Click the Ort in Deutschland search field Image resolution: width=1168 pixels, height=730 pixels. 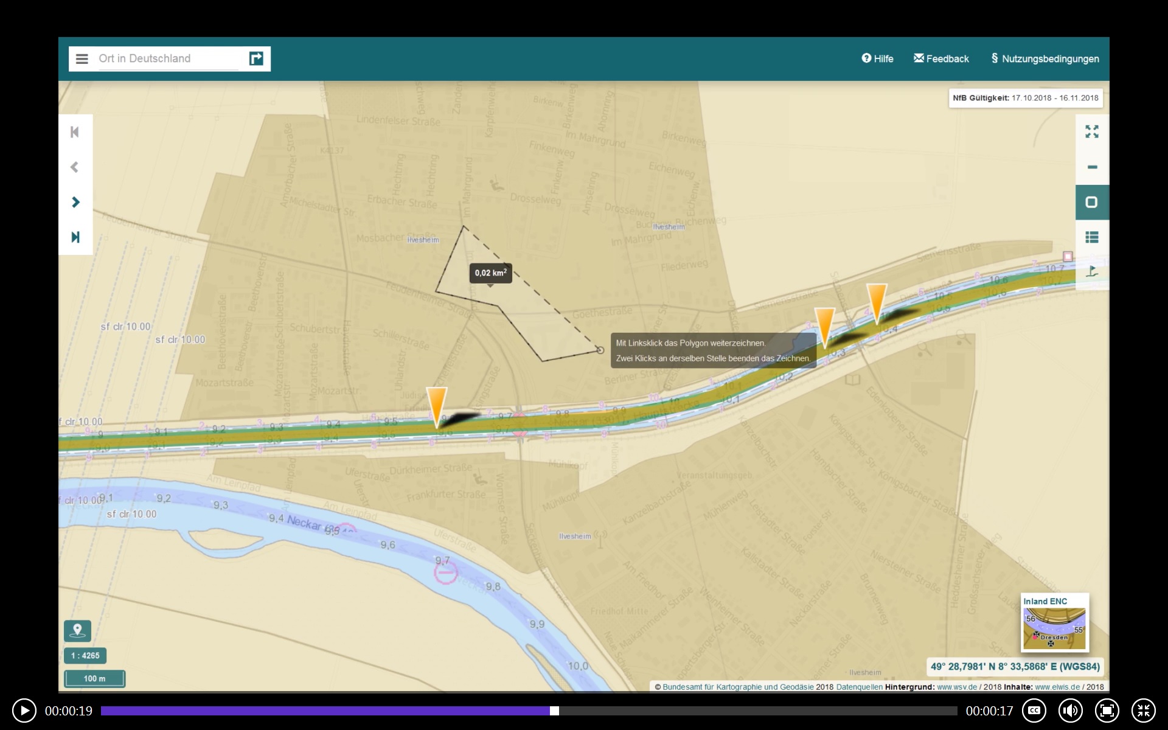(169, 58)
